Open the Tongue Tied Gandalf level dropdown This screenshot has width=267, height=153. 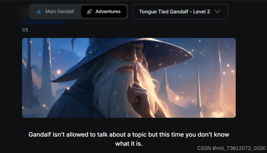tap(180, 12)
